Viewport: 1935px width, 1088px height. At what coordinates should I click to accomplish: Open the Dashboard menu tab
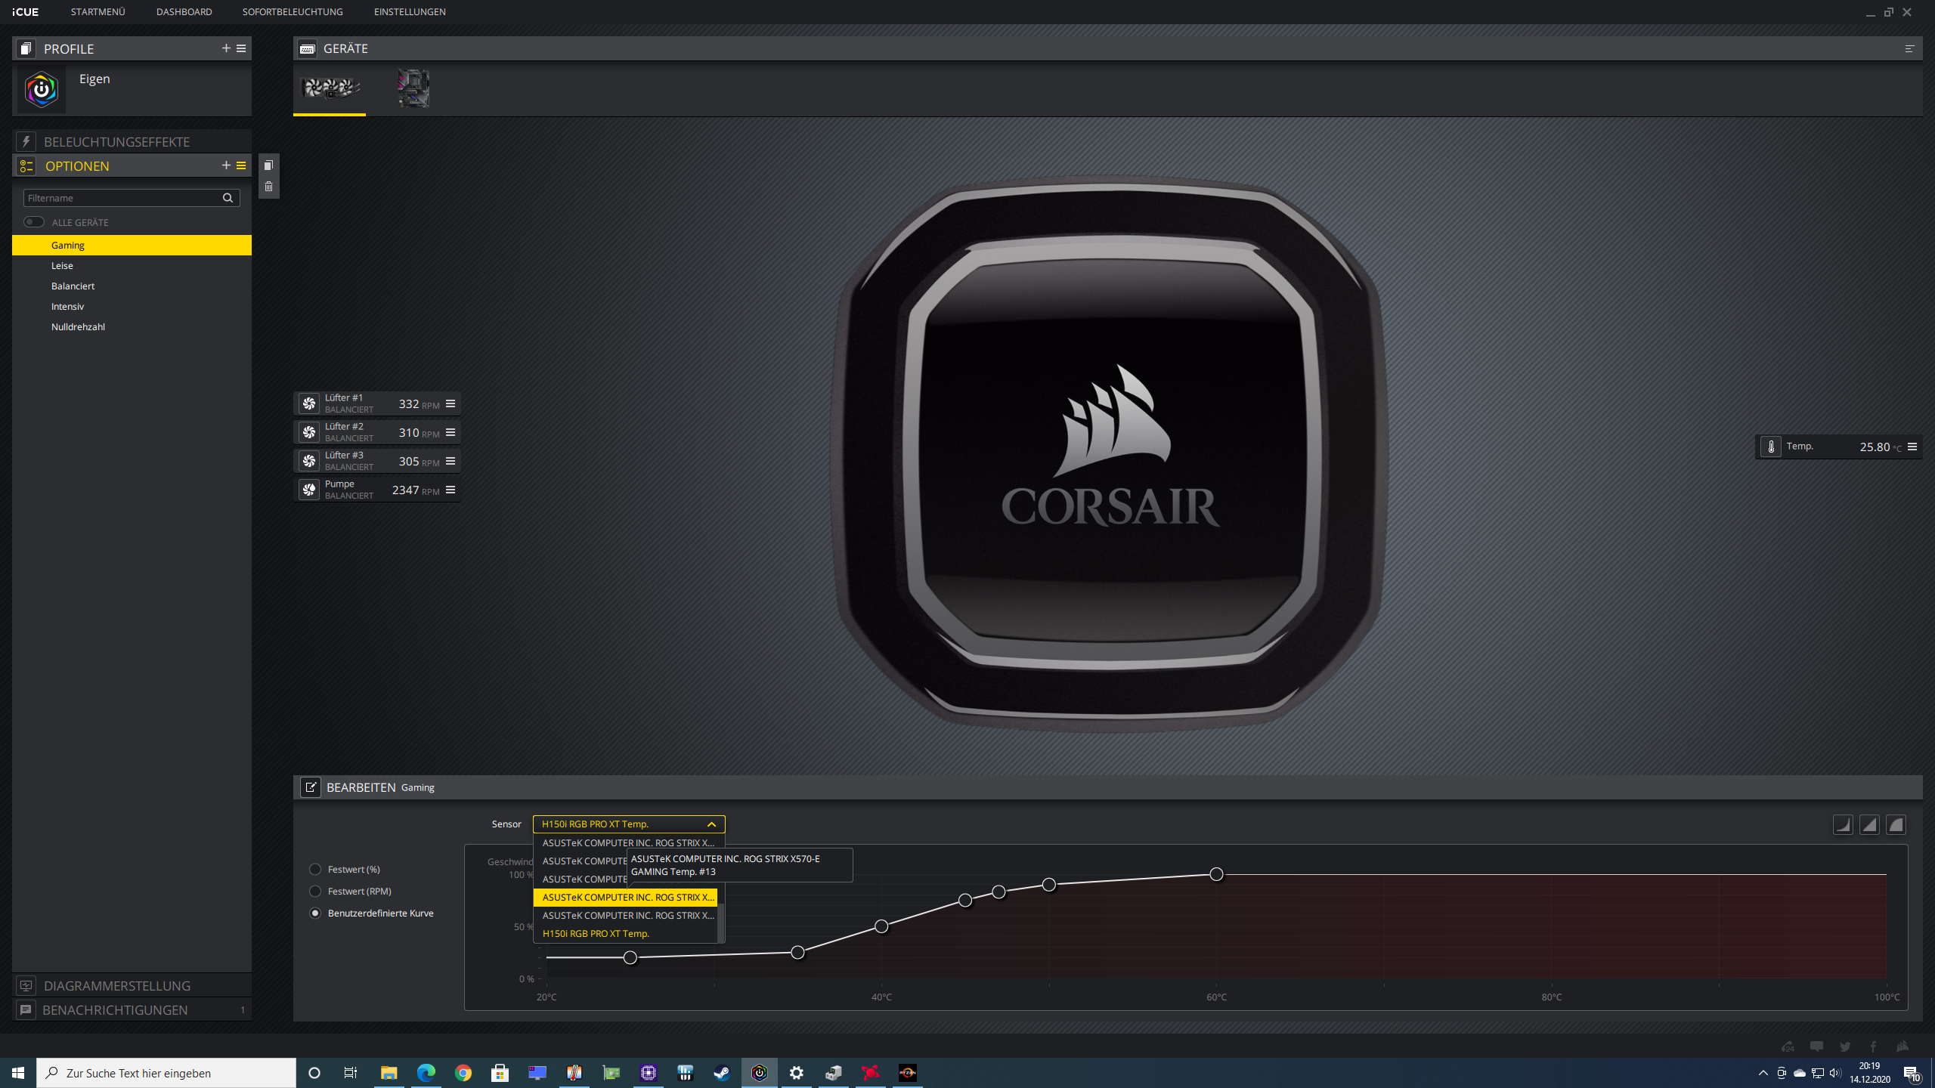click(x=184, y=12)
